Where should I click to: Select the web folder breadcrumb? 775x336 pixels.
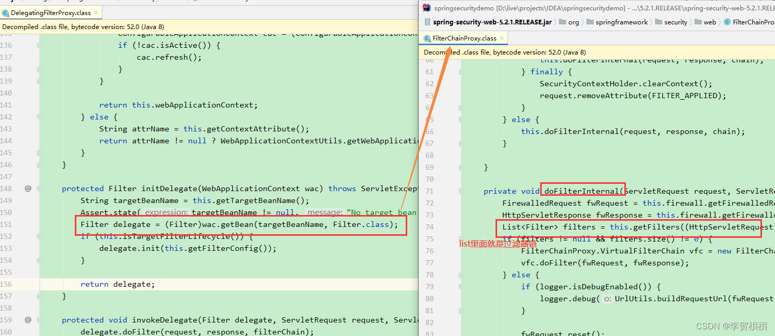[x=705, y=22]
